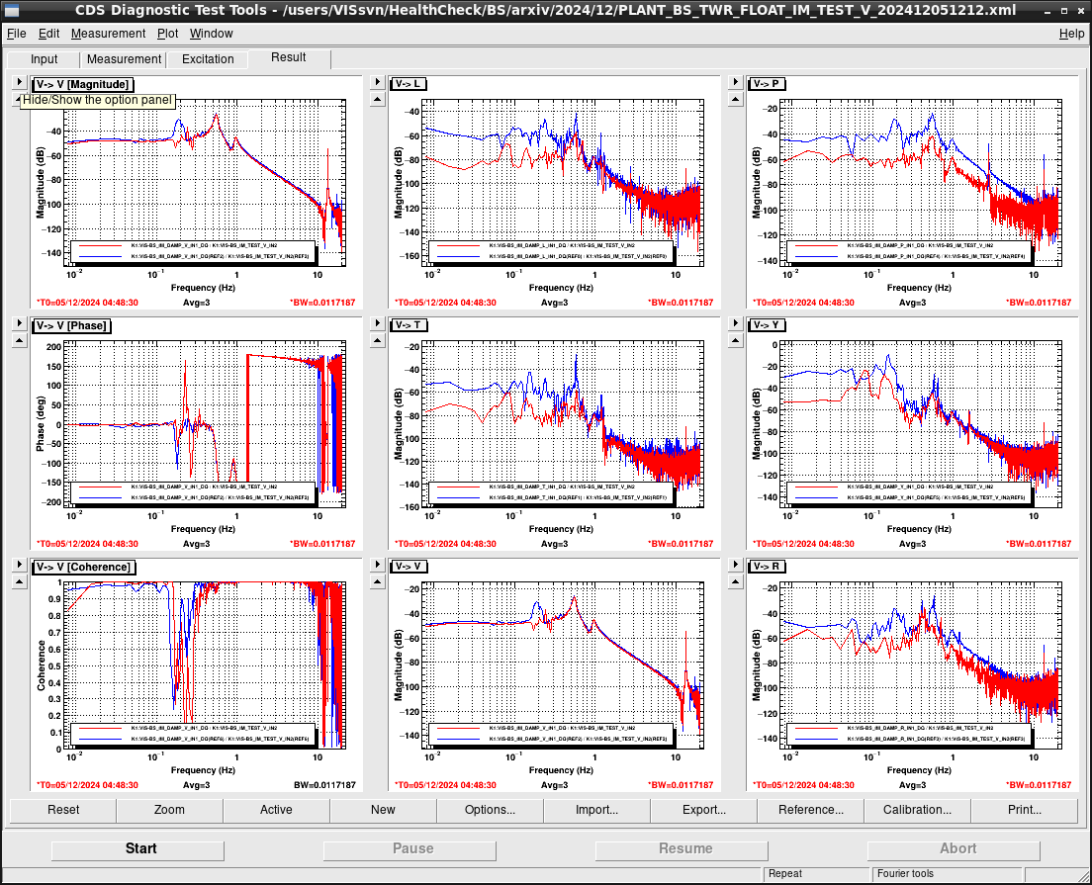Click up-arrow icon beside V-> V [Phase] plot
Screen dimensions: 1092x885
[20, 340]
